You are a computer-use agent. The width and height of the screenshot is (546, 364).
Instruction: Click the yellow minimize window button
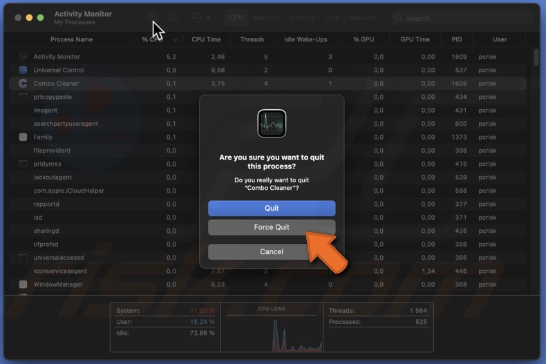point(29,17)
